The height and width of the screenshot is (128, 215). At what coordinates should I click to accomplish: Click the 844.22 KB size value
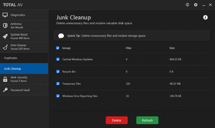coord(175,59)
